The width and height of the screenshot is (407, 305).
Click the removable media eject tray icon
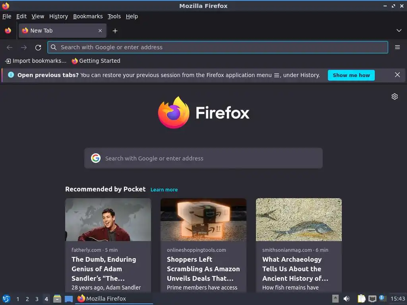tap(335, 299)
